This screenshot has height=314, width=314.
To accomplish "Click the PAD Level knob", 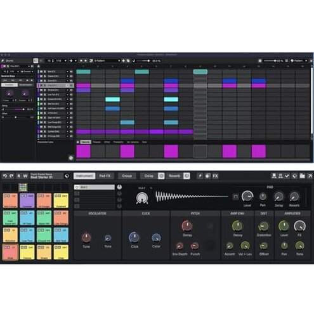I will click(247, 197).
